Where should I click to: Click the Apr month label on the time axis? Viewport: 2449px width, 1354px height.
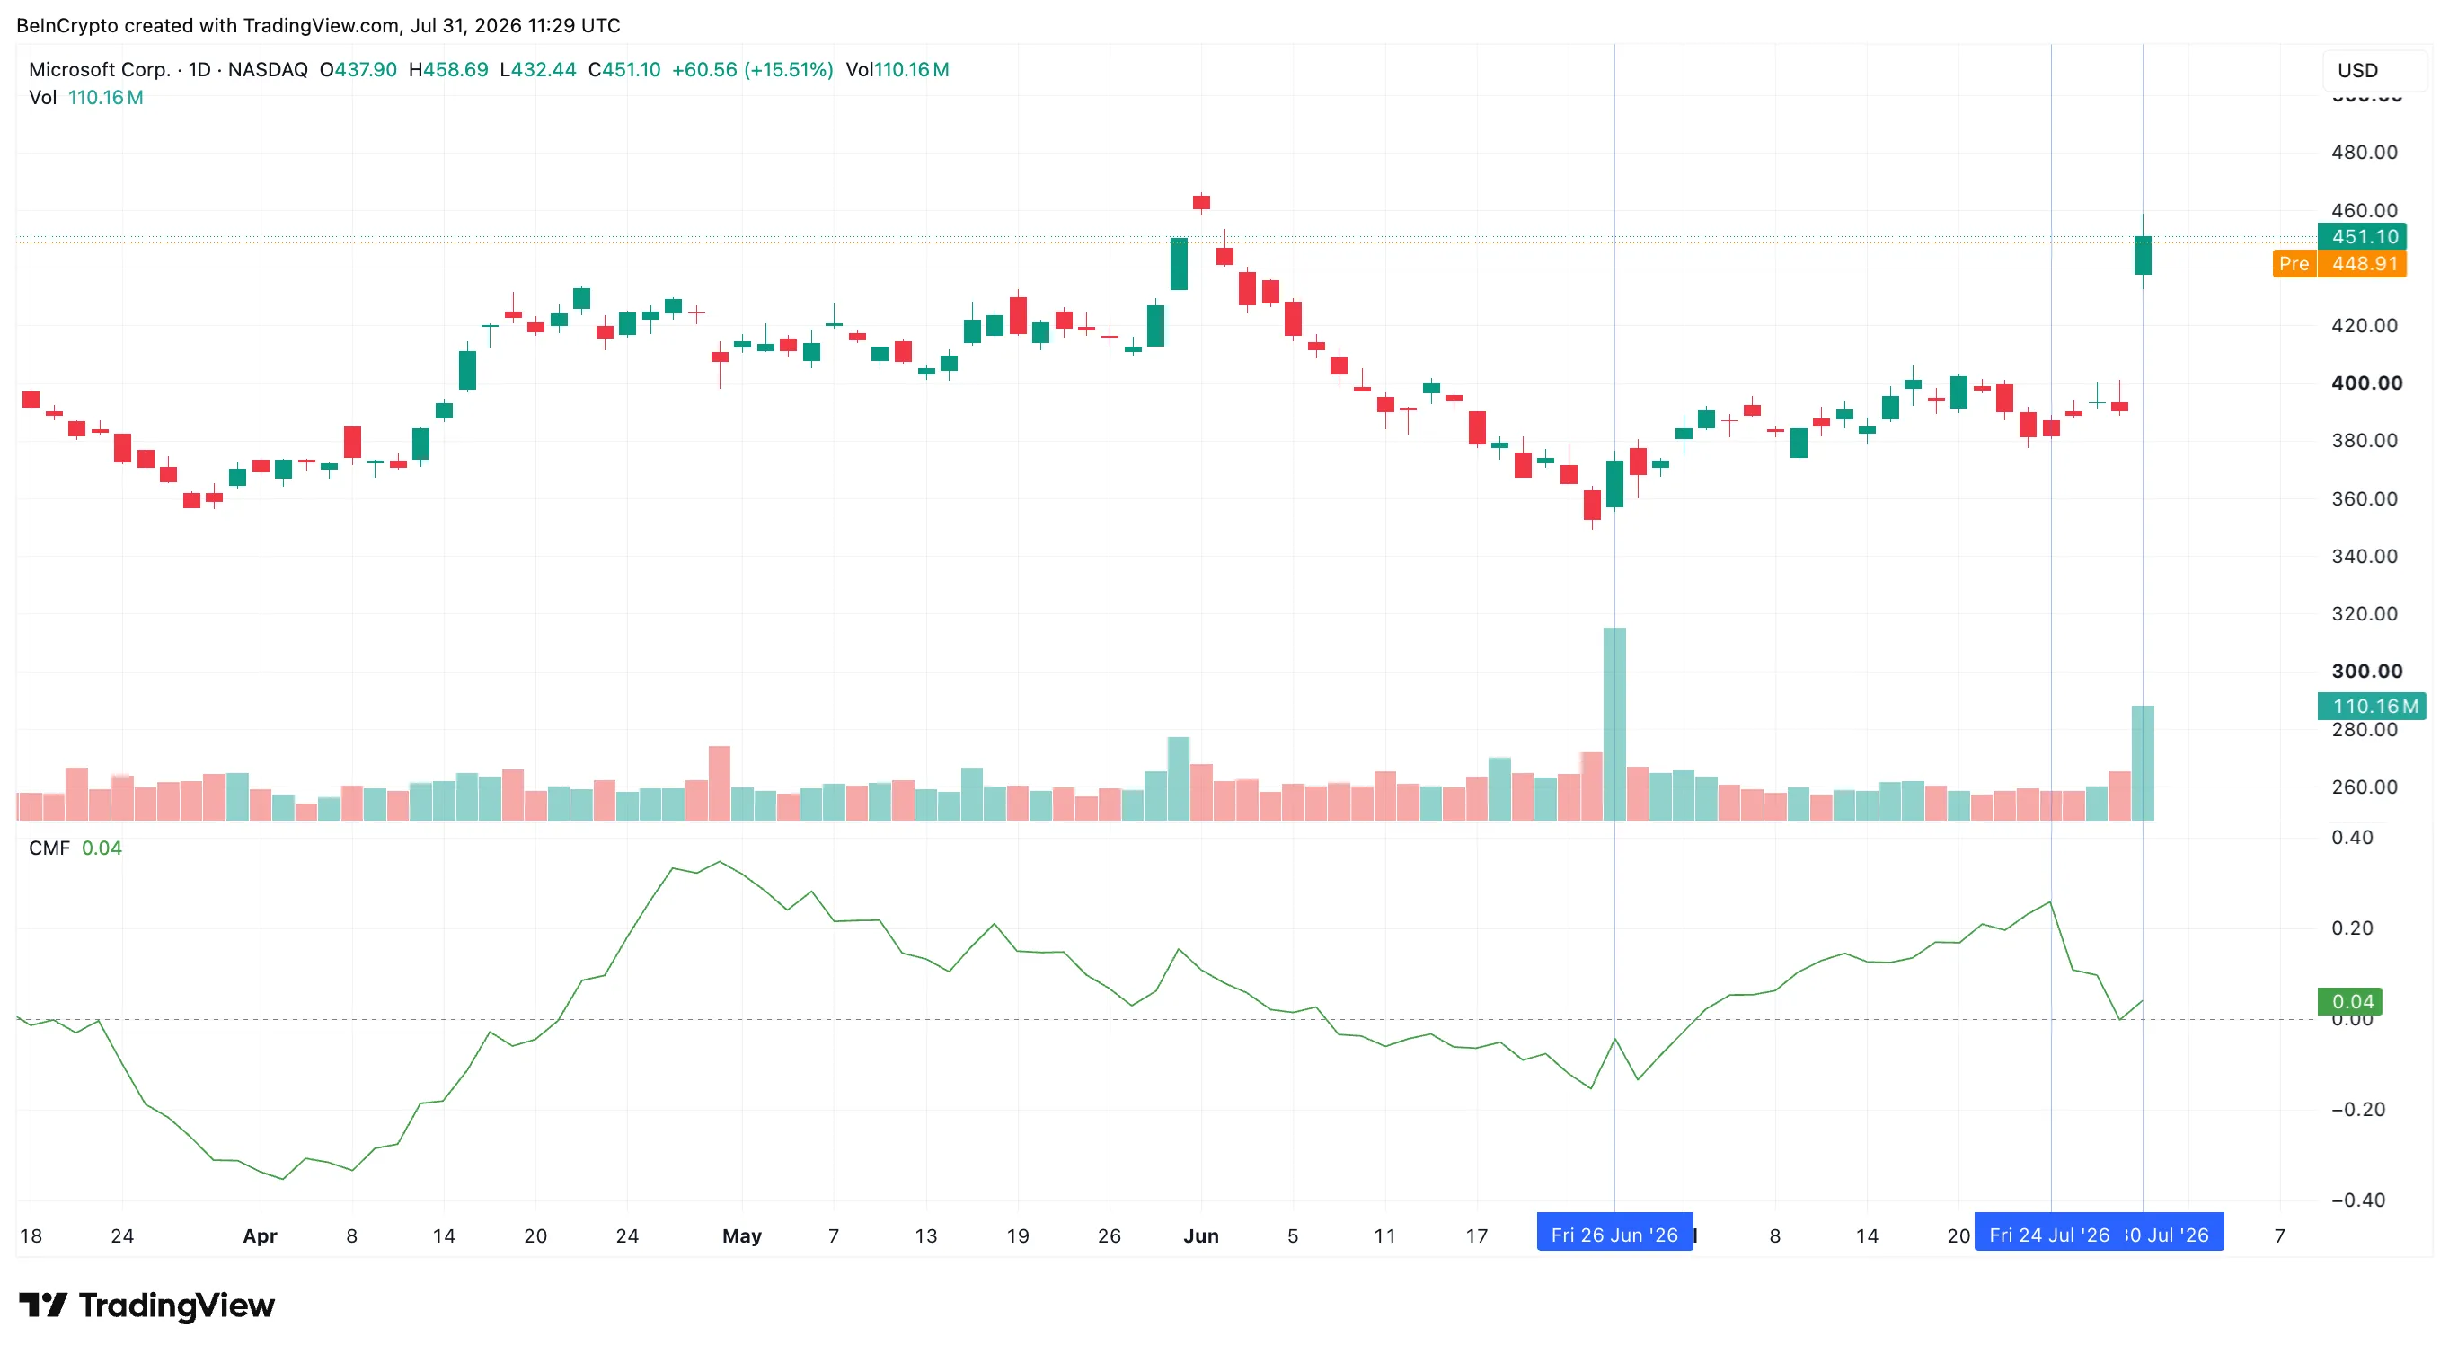click(x=260, y=1235)
